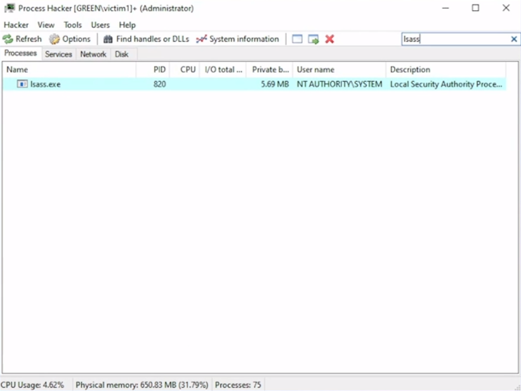Click the red X terminate icon

[x=329, y=39]
